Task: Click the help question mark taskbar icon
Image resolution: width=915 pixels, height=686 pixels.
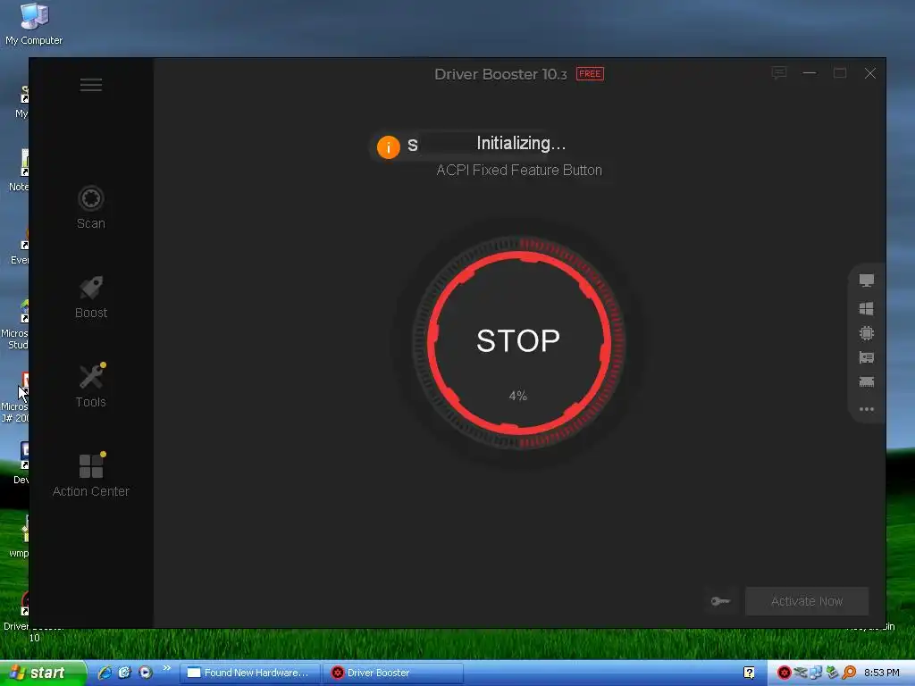Action: point(750,673)
